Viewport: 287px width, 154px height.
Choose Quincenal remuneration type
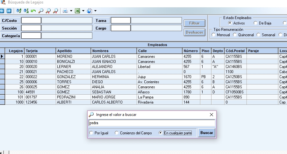[x=235, y=35]
